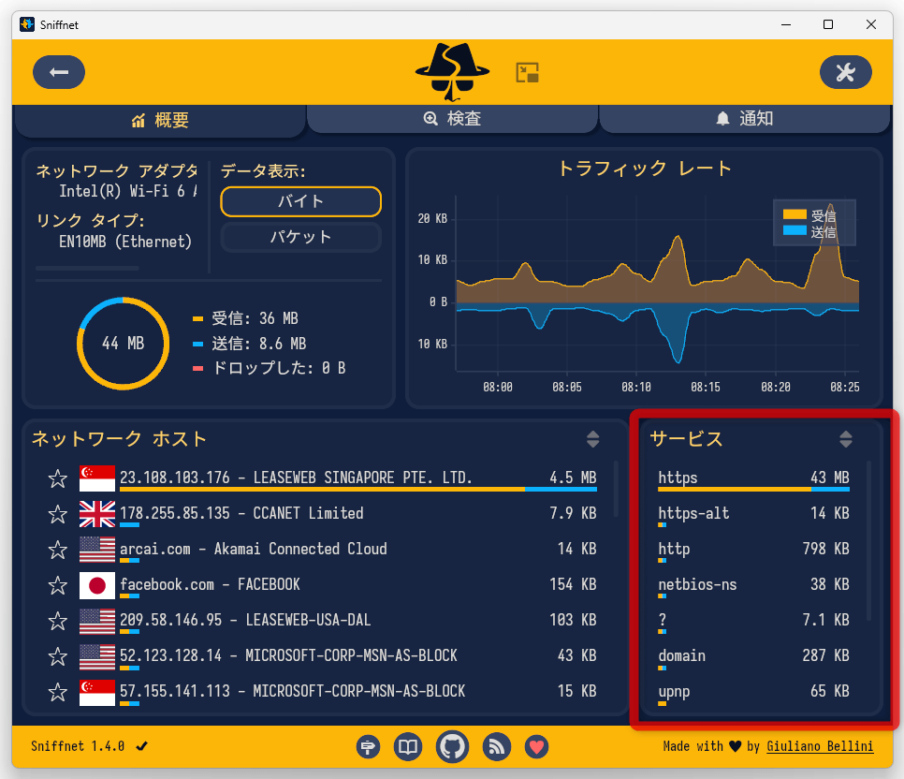Click the Sniffnet hat logo

pos(452,71)
